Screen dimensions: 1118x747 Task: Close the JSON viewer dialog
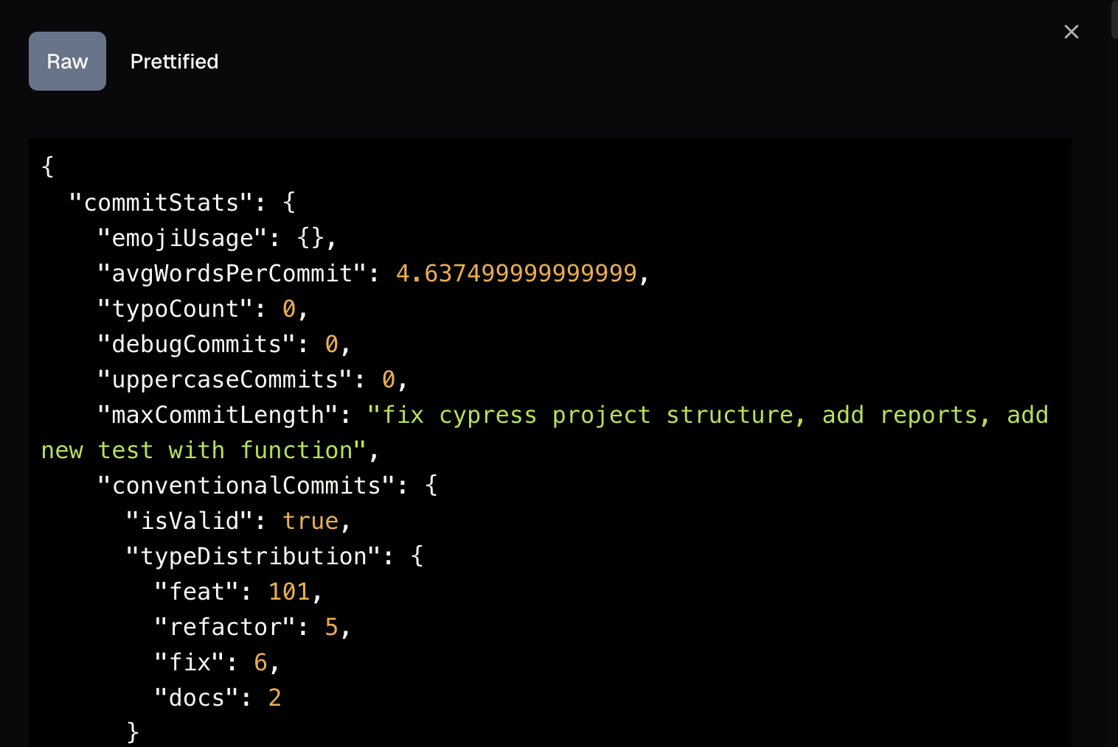pos(1071,32)
